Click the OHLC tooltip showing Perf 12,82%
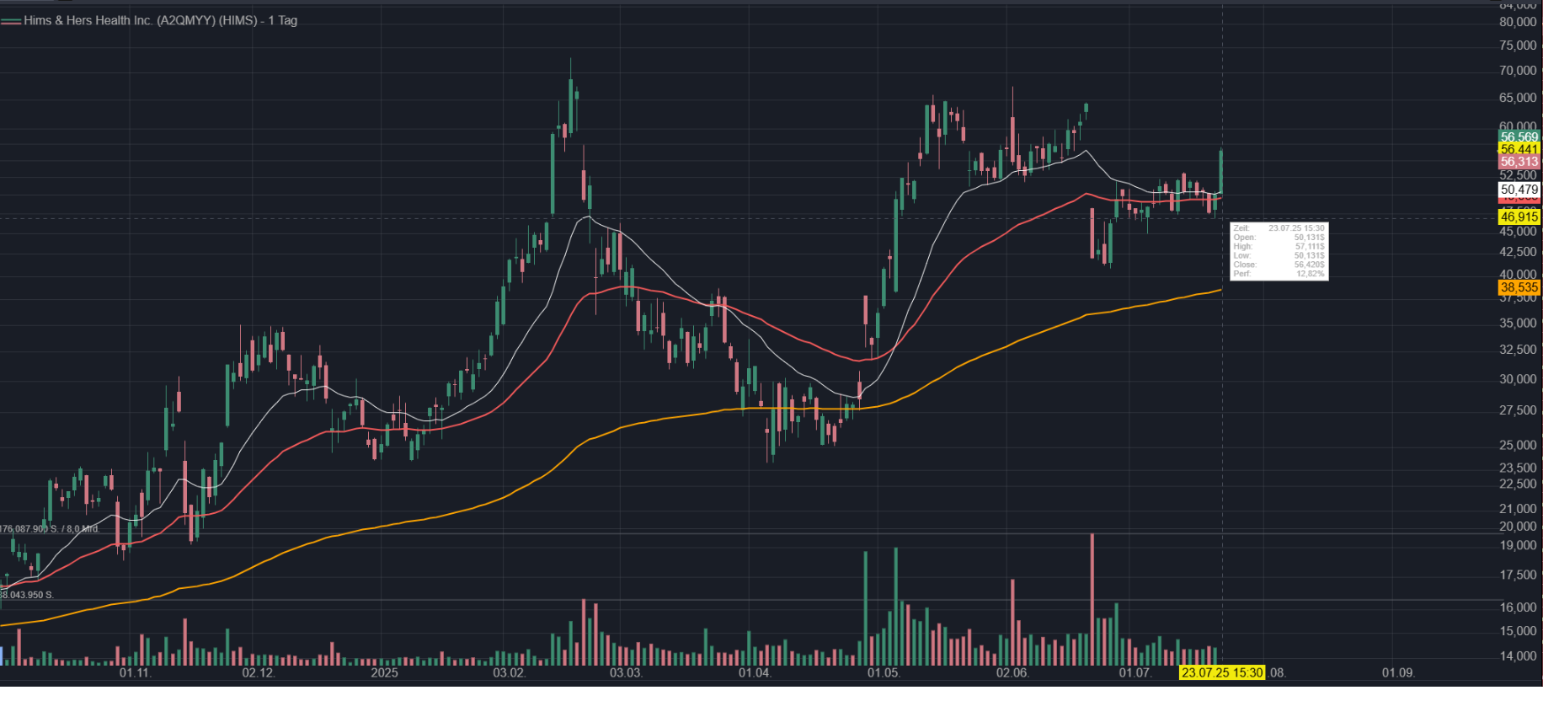 pyautogui.click(x=1279, y=251)
